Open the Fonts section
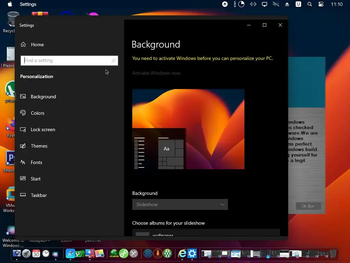The image size is (350, 263). click(x=36, y=162)
